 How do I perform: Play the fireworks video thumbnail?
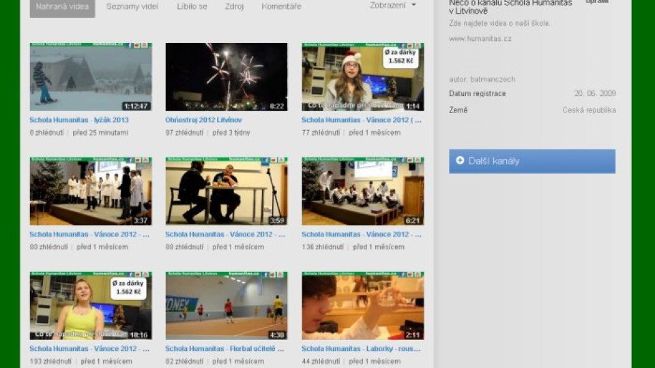click(226, 77)
